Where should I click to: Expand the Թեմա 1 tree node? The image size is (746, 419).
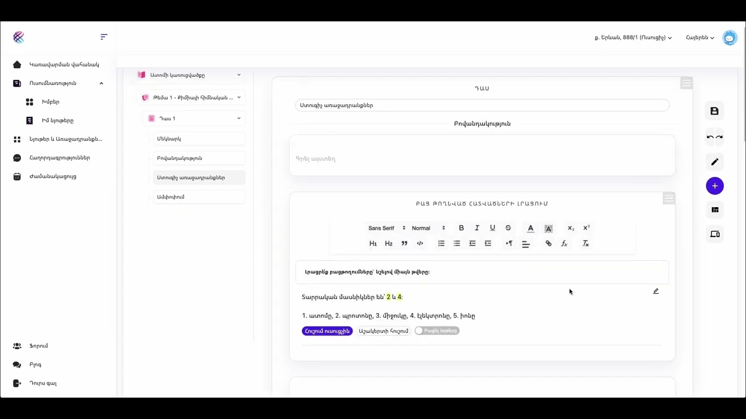tap(238, 98)
